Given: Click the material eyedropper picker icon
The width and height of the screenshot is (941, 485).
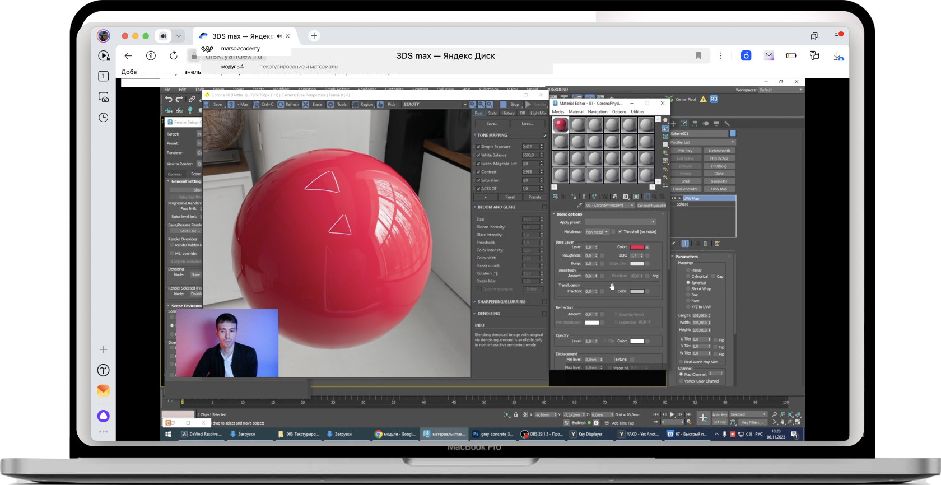Looking at the screenshot, I should click(580, 206).
